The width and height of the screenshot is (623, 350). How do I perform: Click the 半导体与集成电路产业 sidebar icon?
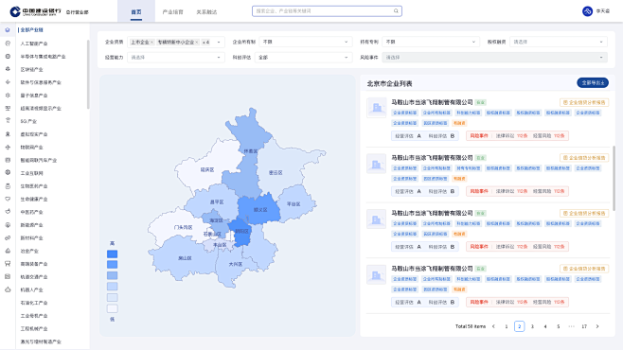8,57
